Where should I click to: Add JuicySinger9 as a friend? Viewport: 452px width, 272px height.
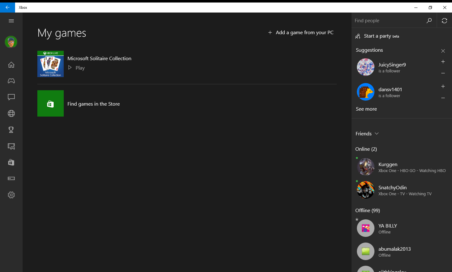[x=443, y=62]
